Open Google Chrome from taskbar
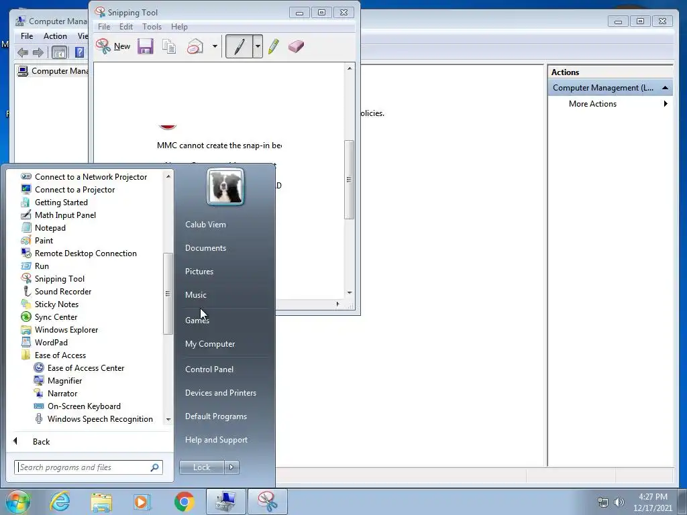687x515 pixels. coord(184,502)
